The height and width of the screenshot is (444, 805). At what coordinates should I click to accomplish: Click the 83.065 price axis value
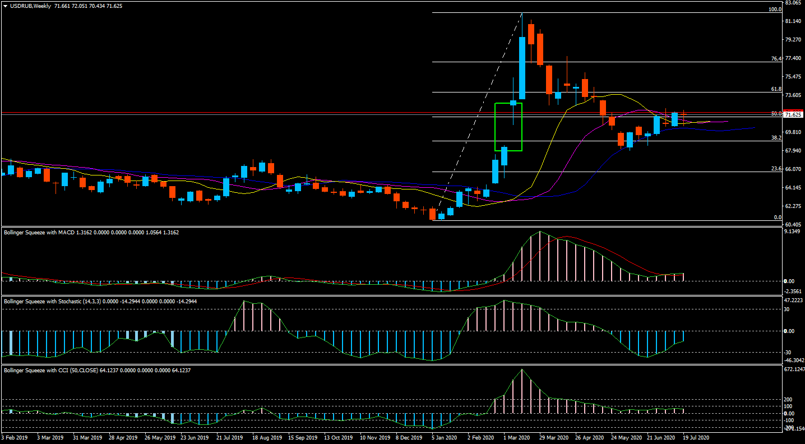(793, 3)
